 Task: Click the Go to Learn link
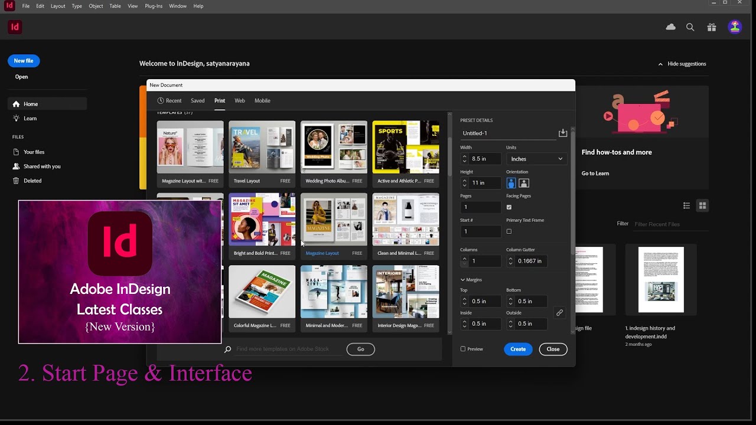595,173
